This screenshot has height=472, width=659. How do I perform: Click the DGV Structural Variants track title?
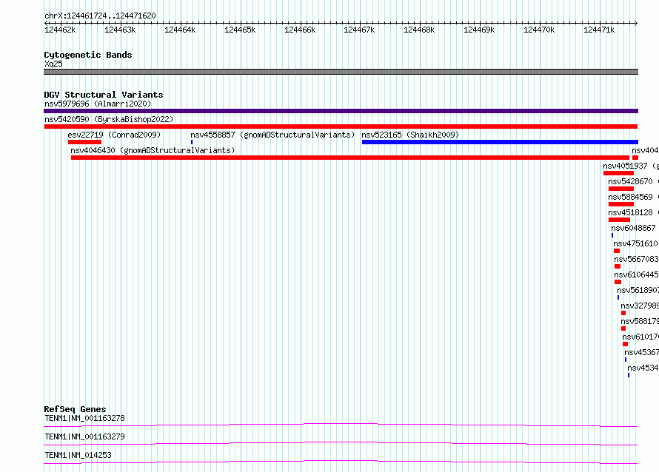(104, 95)
